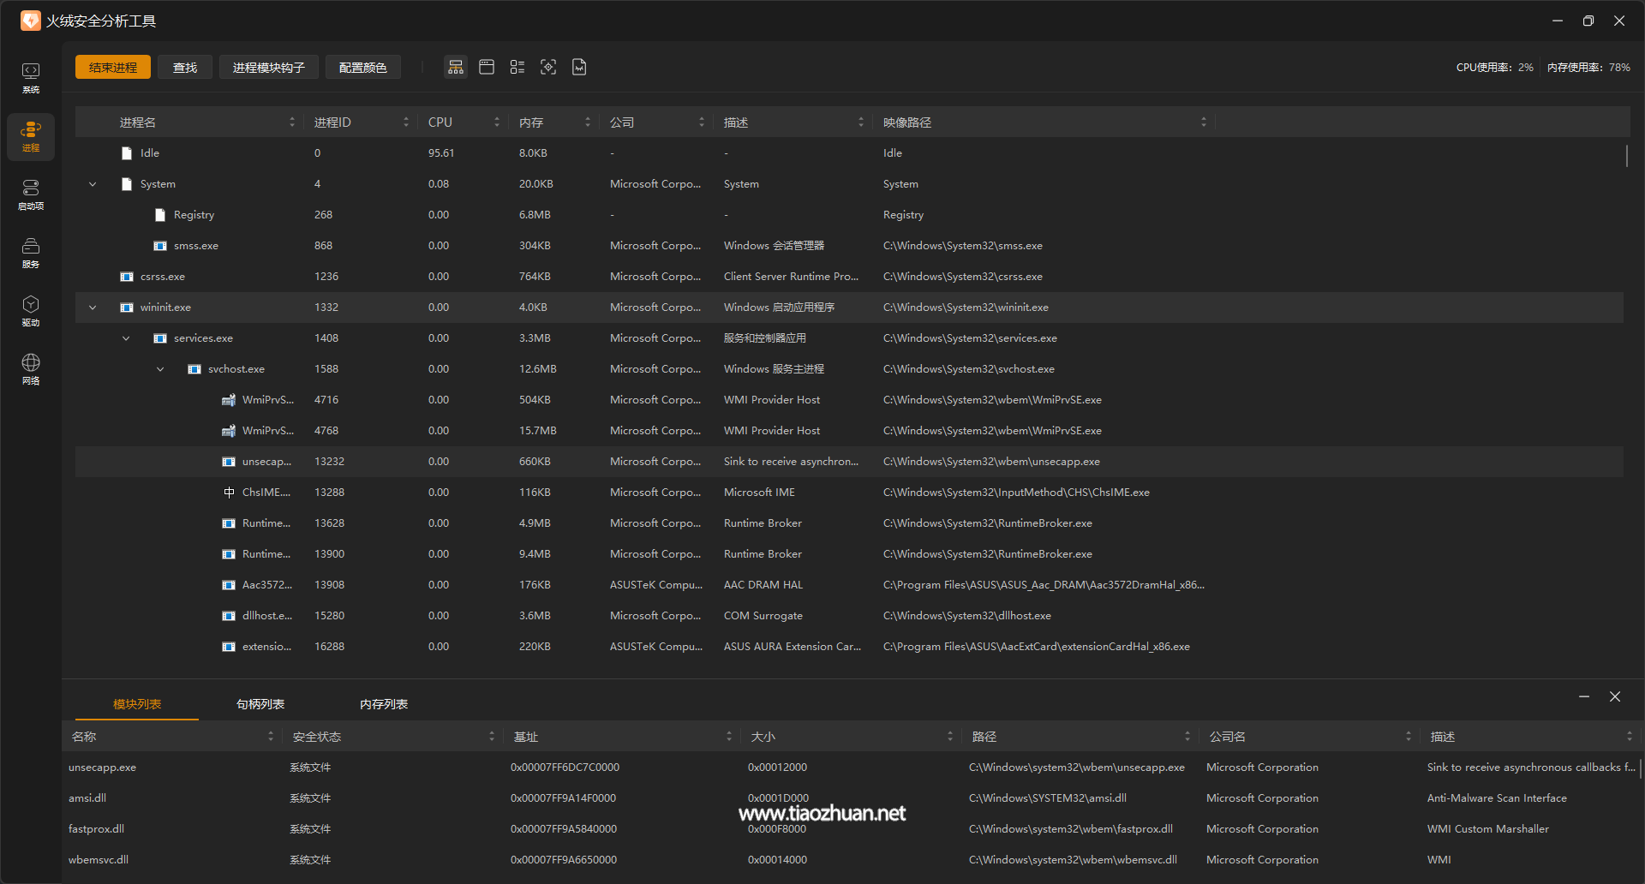Collapse the wininit.exe tree node
Image resolution: width=1645 pixels, height=884 pixels.
(x=93, y=308)
